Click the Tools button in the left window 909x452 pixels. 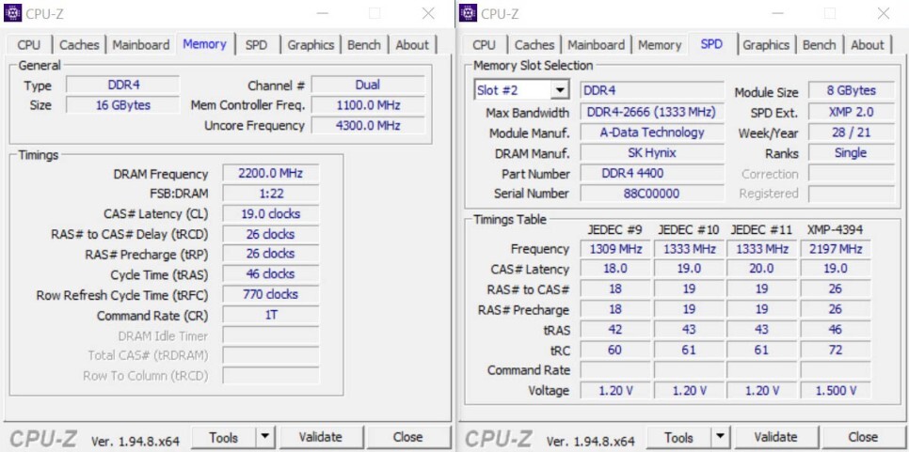tap(224, 438)
